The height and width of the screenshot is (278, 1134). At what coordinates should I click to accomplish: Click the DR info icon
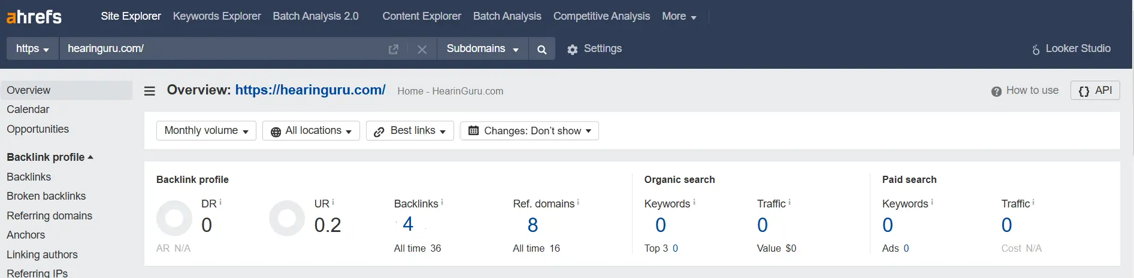click(220, 203)
